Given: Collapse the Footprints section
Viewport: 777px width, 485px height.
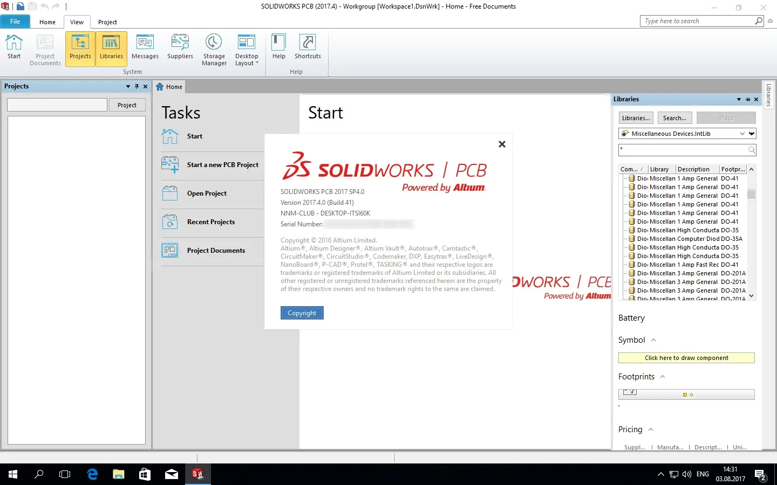Looking at the screenshot, I should tap(663, 377).
